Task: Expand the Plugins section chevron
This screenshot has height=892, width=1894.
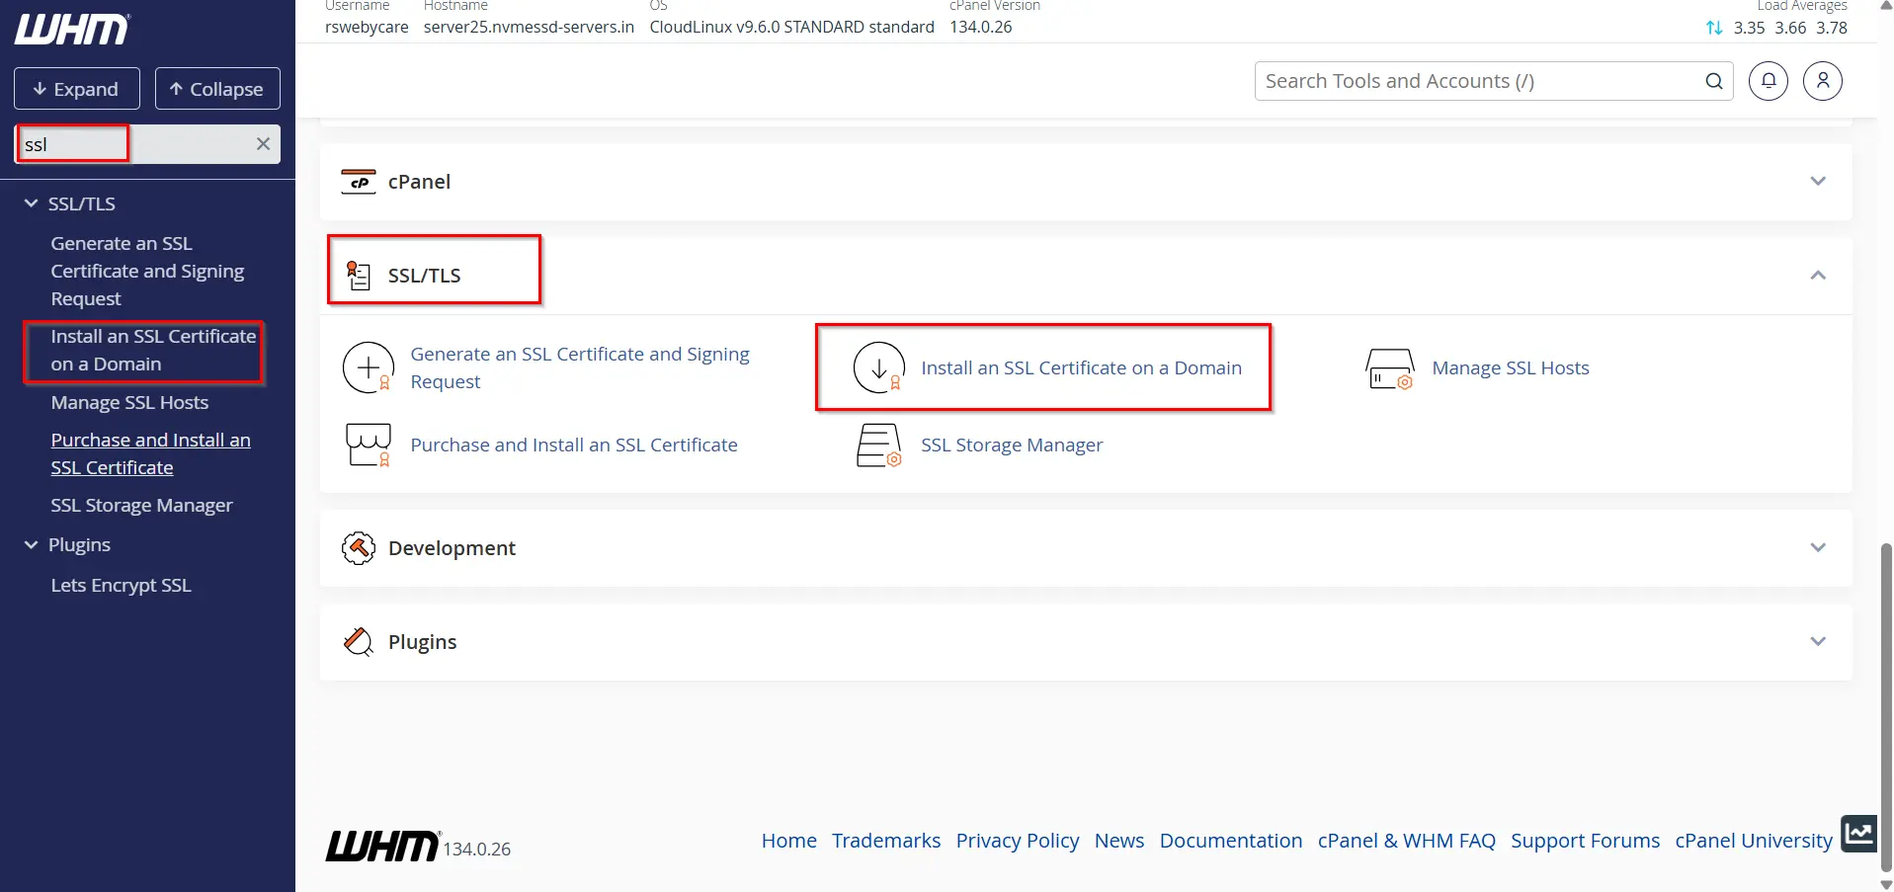Action: (x=1818, y=642)
